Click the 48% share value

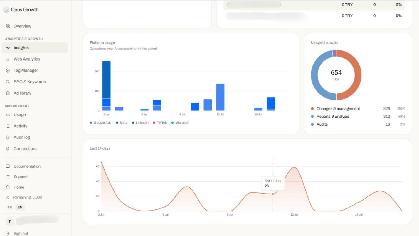[401, 117]
